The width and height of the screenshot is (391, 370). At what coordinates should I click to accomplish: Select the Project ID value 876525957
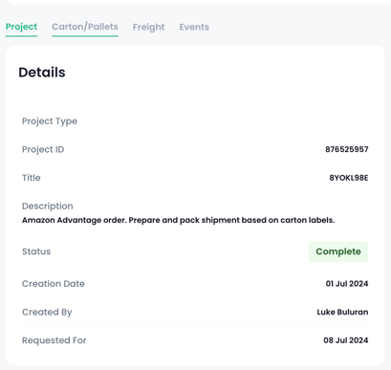pyautogui.click(x=347, y=149)
